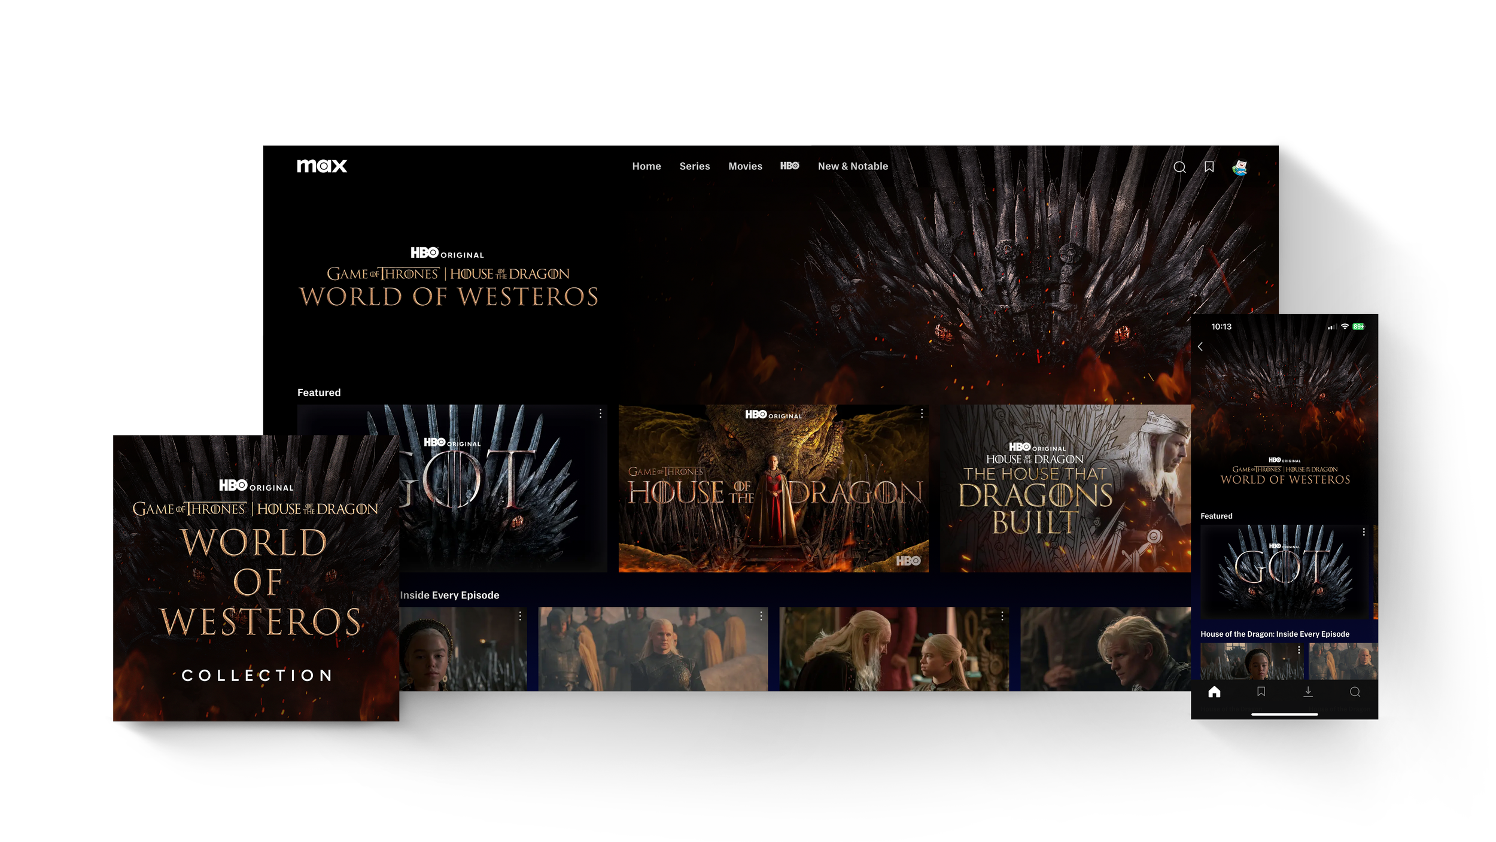Open Movies in top navigation
1496x842 pixels.
pos(745,166)
